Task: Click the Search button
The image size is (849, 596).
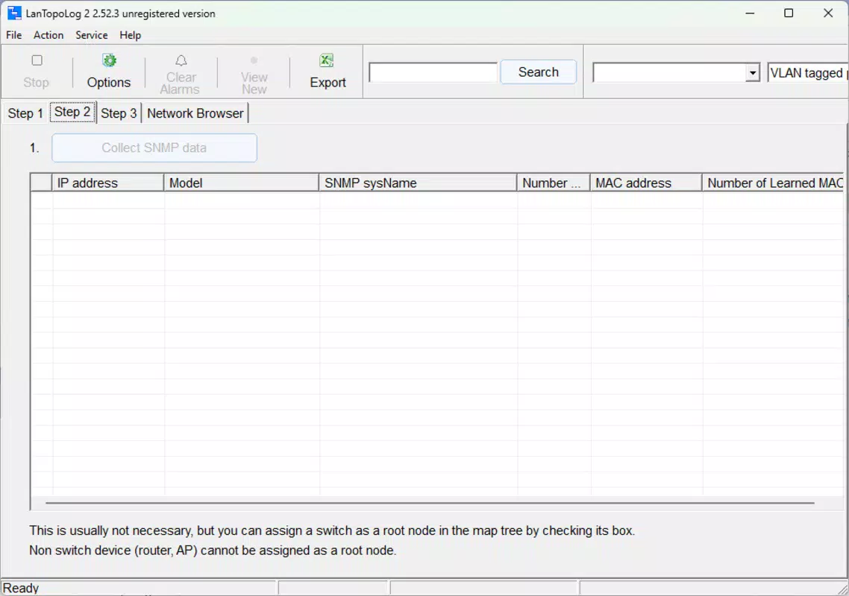Action: (538, 72)
